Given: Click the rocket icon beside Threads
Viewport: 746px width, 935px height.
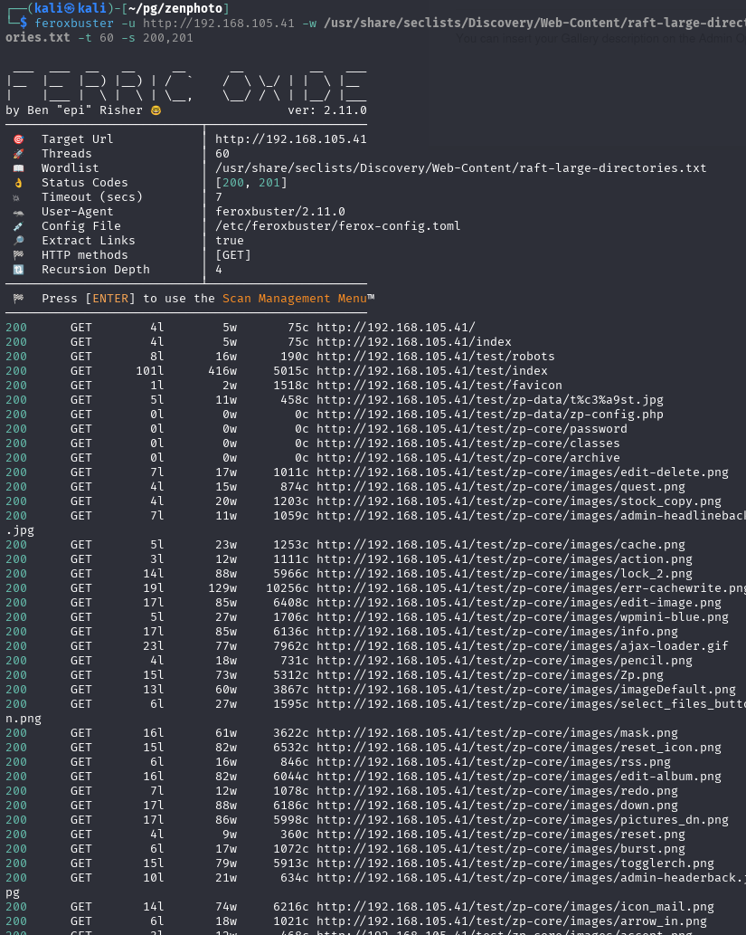Looking at the screenshot, I should click(18, 154).
